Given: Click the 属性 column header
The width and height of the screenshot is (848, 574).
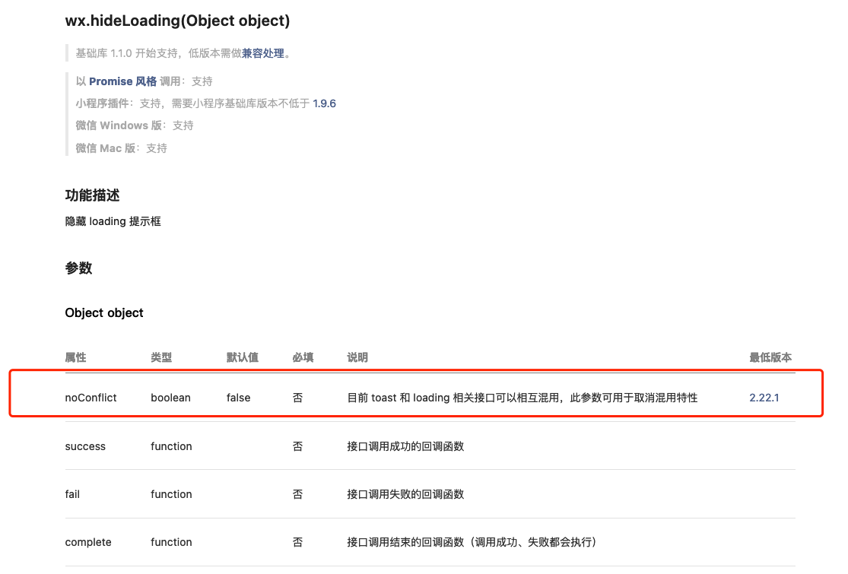Looking at the screenshot, I should click(x=74, y=357).
